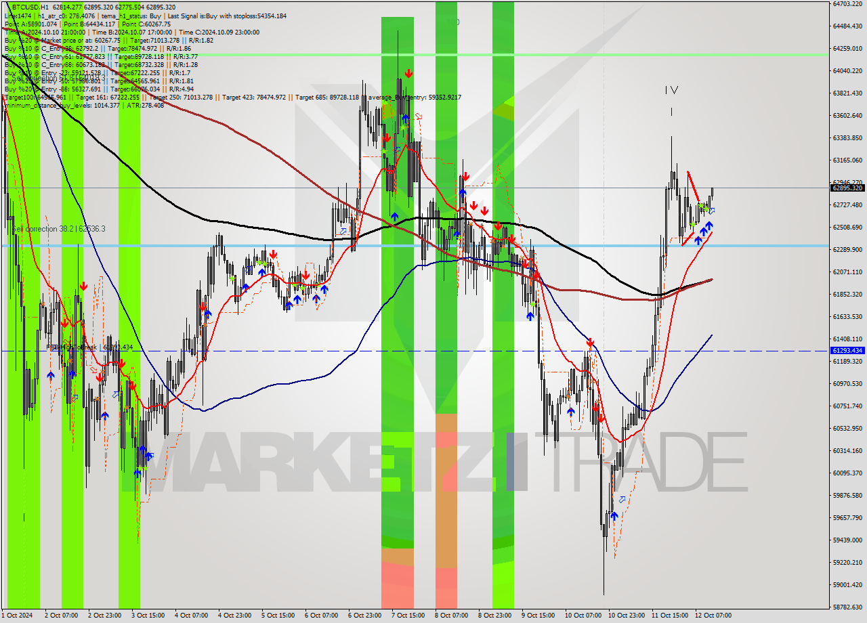Click the 'minimum_distance_buy_levels: 1014.377' text
The image size is (867, 623).
click(x=62, y=105)
